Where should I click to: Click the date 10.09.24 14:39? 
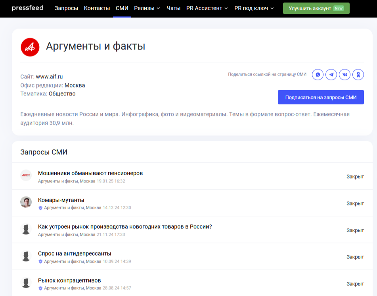click(x=117, y=262)
